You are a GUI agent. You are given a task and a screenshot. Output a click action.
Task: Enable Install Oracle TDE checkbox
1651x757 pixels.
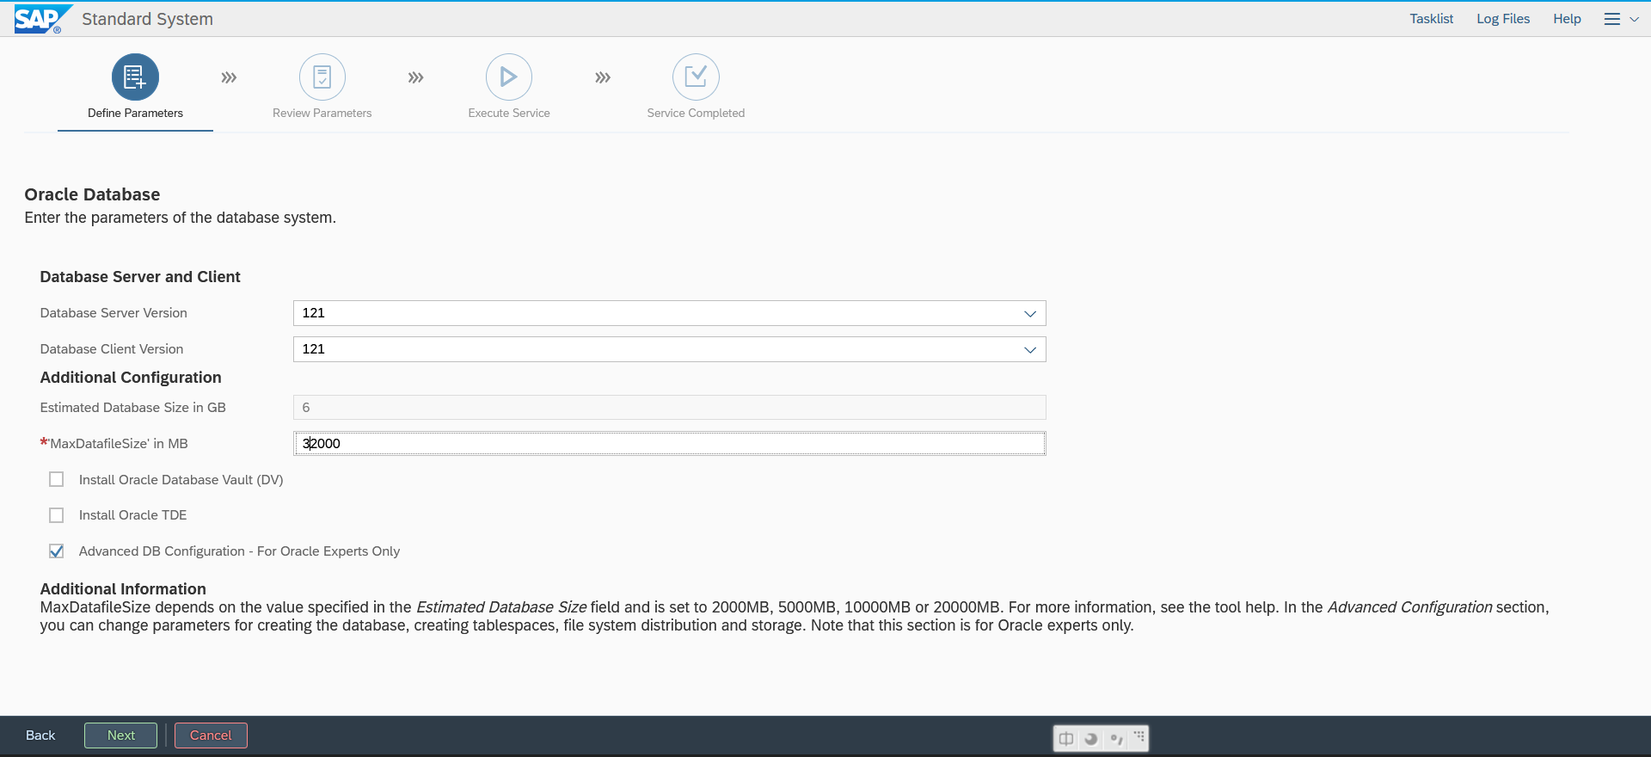[x=57, y=515]
